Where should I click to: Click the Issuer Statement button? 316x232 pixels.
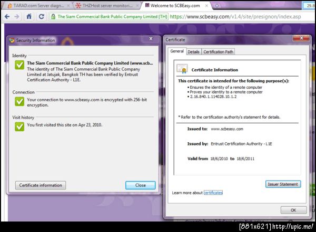tap(283, 184)
